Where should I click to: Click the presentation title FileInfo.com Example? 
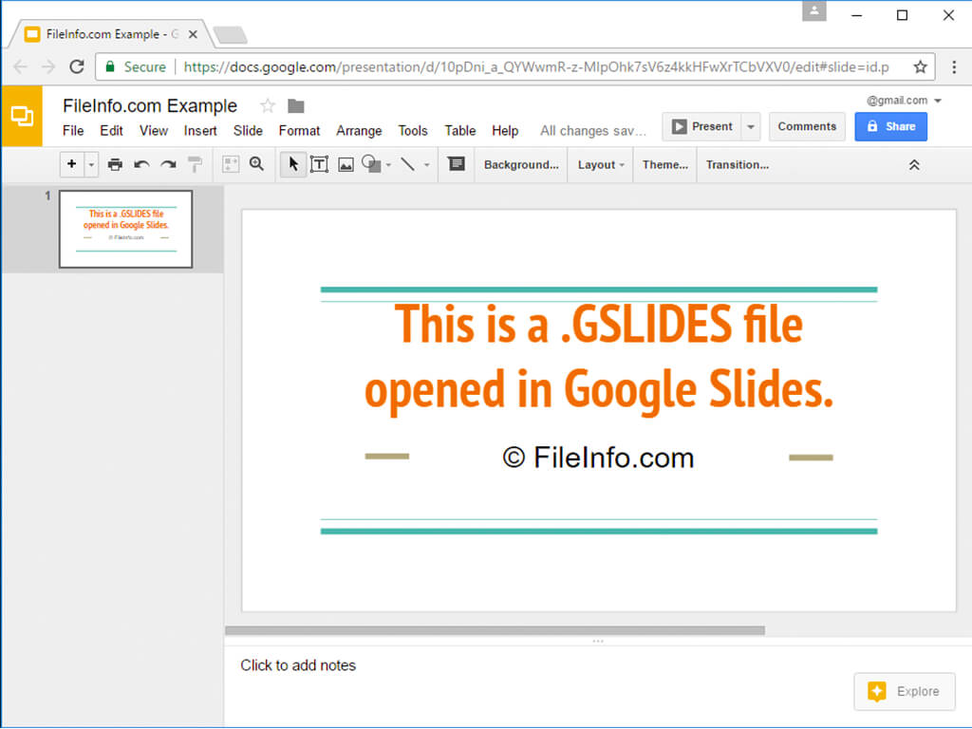[x=150, y=106]
